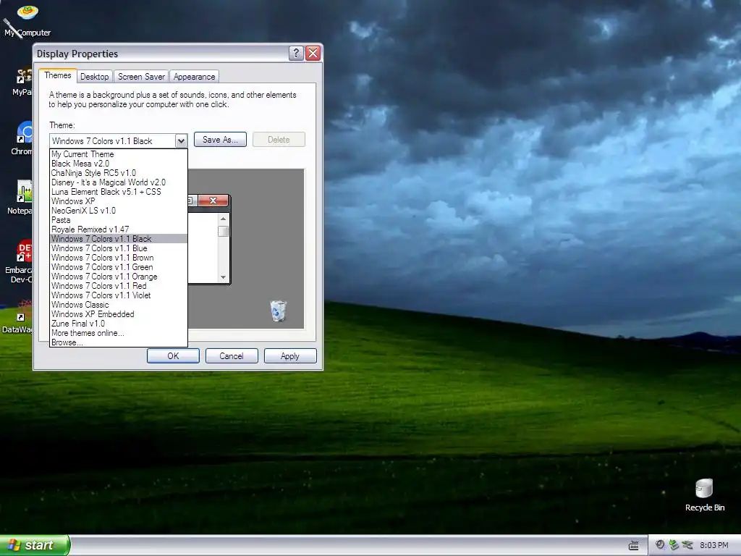Select the Themes tab
741x556 pixels.
58,75
